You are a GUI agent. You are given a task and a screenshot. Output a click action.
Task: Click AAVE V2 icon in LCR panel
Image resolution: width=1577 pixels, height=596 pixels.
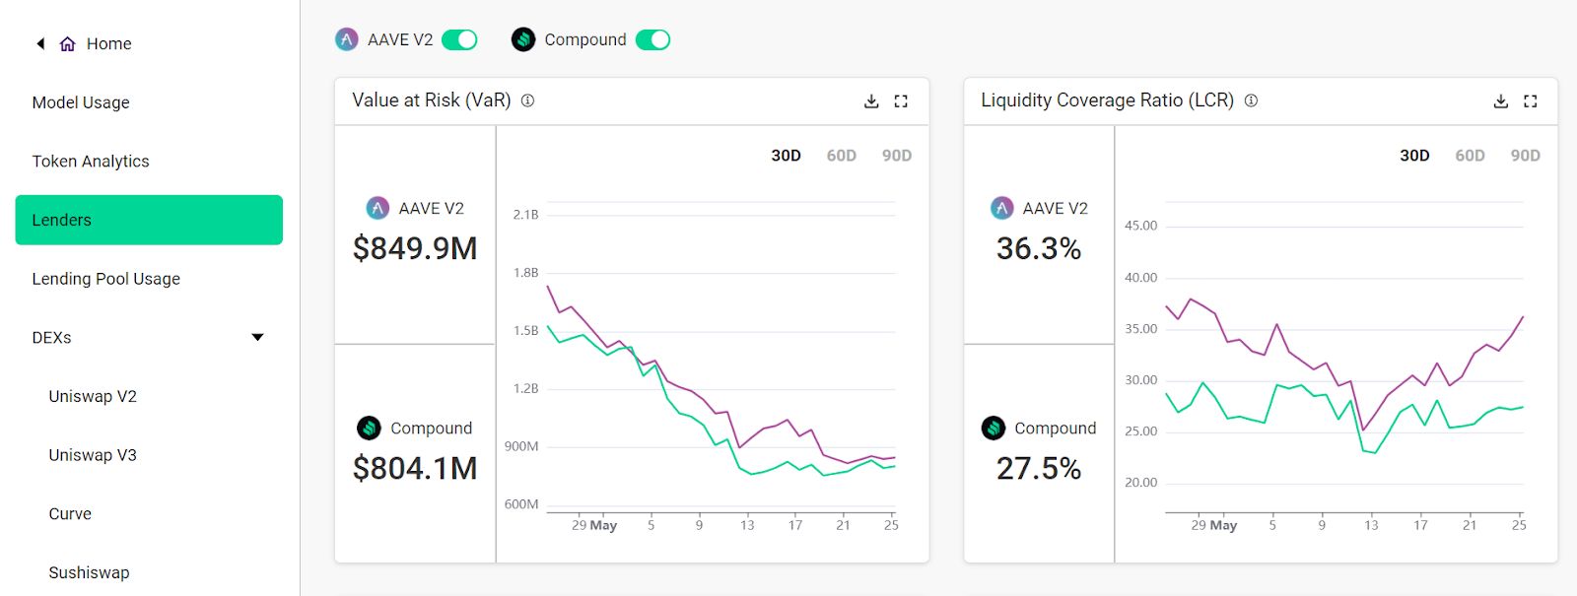click(x=1001, y=208)
